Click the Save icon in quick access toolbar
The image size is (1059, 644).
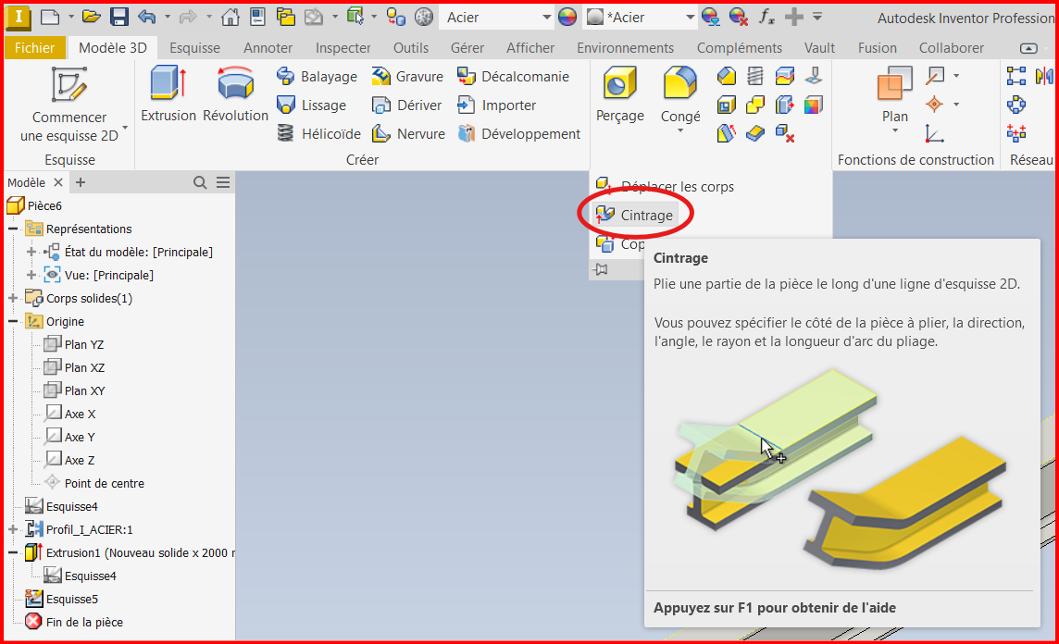(119, 17)
